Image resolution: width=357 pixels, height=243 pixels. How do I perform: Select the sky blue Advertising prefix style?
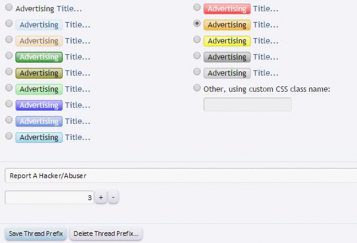(9, 136)
